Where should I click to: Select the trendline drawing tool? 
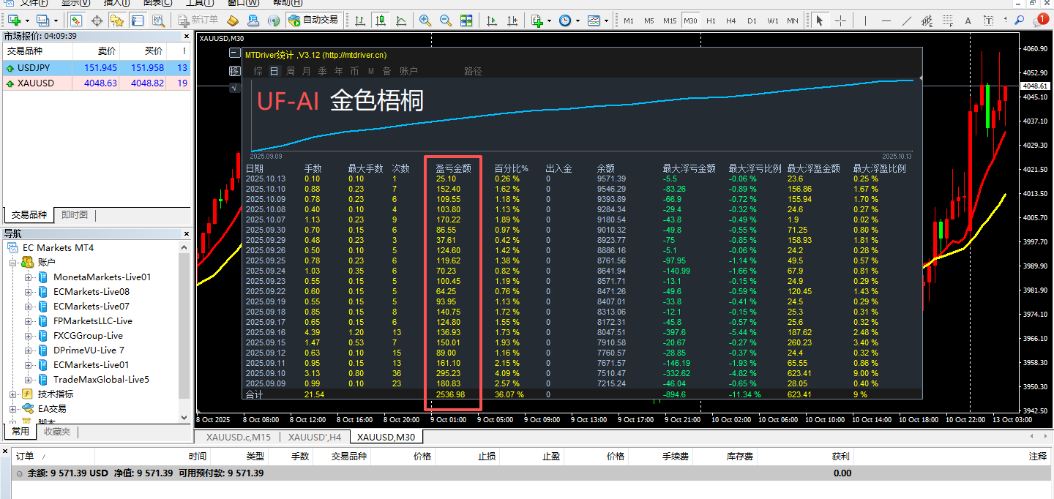[907, 20]
